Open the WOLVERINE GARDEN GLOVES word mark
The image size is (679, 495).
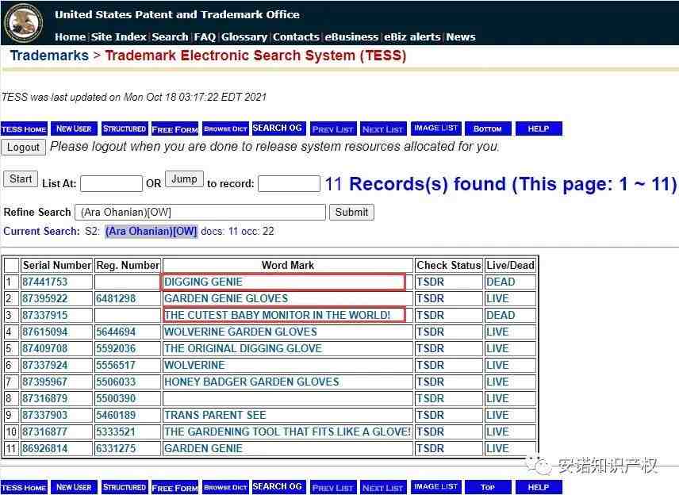click(x=240, y=332)
